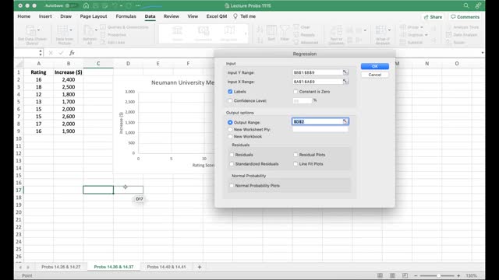Click zoom out minus in status bar
The image size is (499, 280).
pyautogui.click(x=416, y=275)
